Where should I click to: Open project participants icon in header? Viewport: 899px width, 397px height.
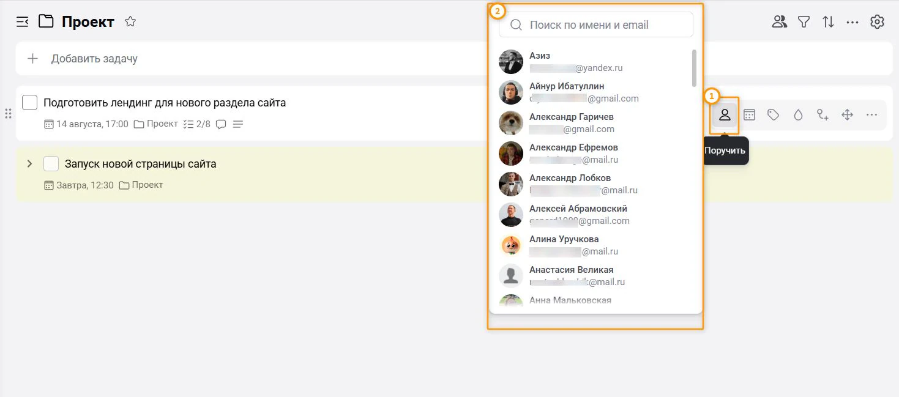tap(779, 22)
